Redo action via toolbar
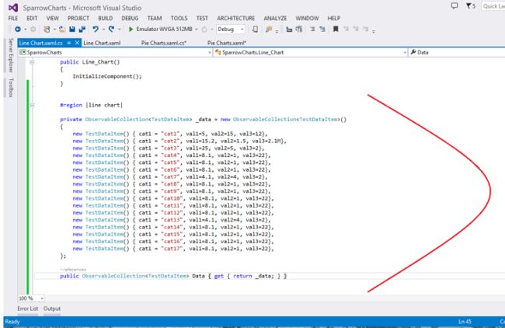 point(111,30)
